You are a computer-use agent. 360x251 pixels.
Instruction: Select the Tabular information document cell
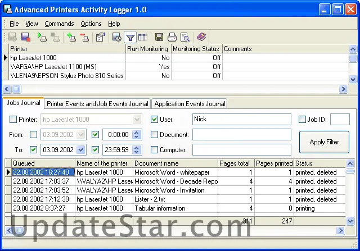[x=175, y=208]
